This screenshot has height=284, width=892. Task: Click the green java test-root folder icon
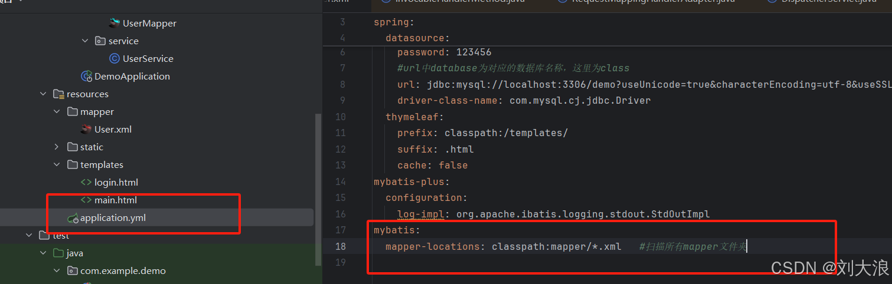coord(58,253)
